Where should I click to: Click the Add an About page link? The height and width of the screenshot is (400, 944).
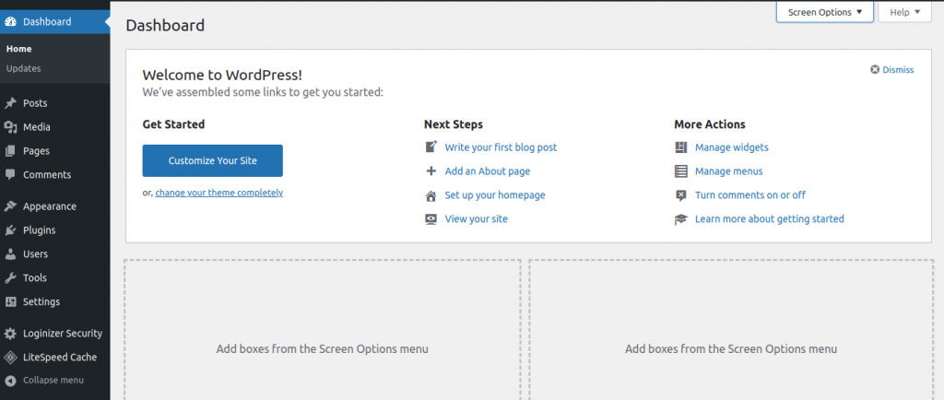pos(488,171)
